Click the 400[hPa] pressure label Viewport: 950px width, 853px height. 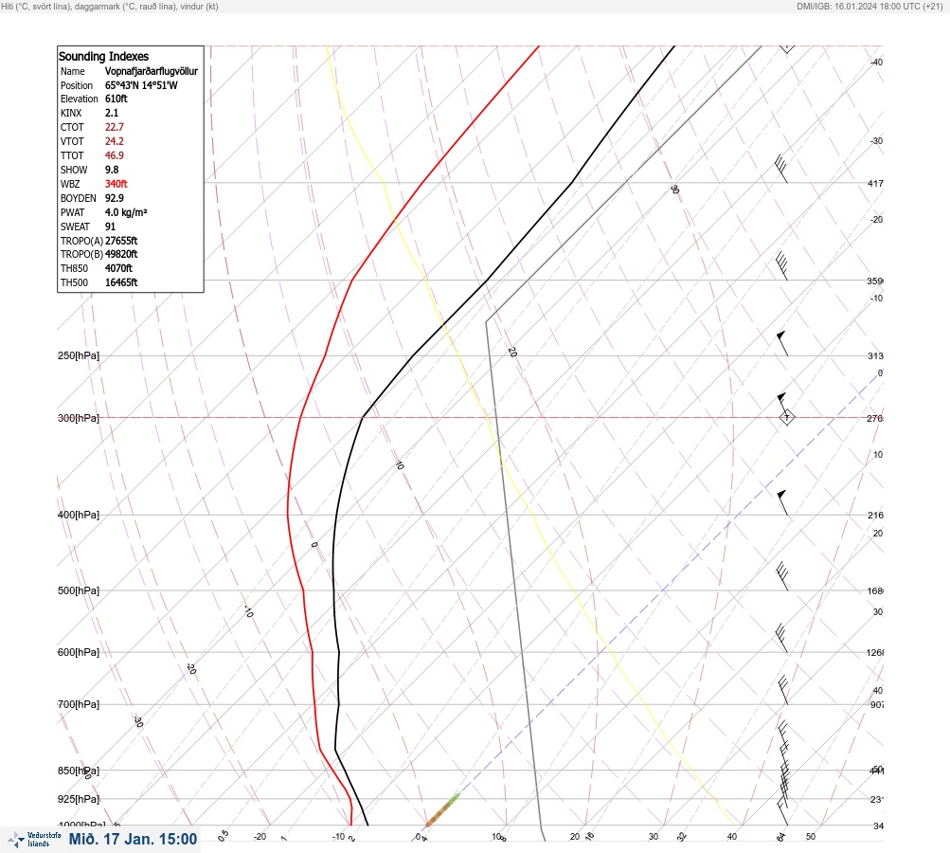(79, 515)
